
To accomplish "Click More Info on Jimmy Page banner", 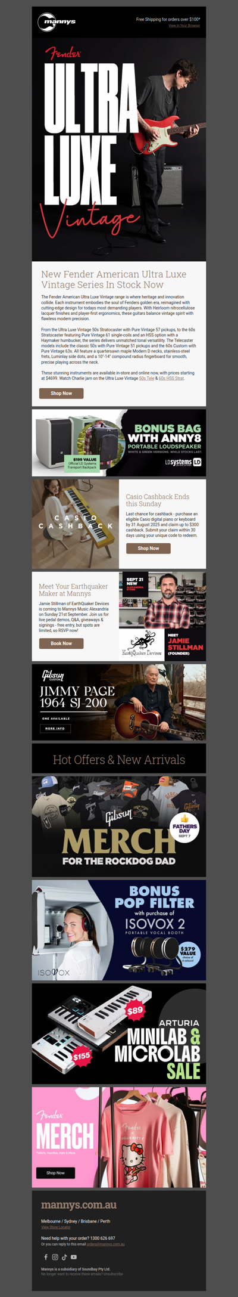I will coord(55,728).
